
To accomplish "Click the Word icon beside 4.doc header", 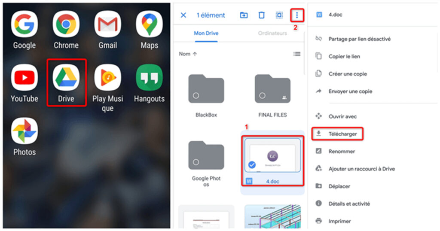I will coord(319,15).
